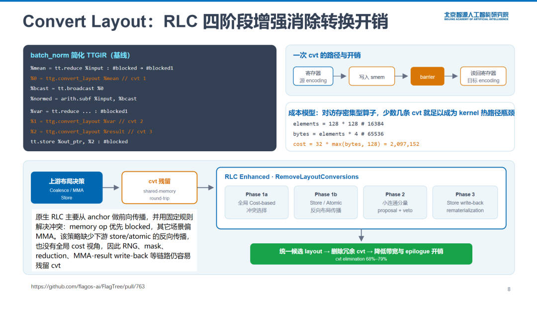Click the paragraph starting with '原生 RLC 主要从 anchor'
Screen dimensions: 537x310
114,241
